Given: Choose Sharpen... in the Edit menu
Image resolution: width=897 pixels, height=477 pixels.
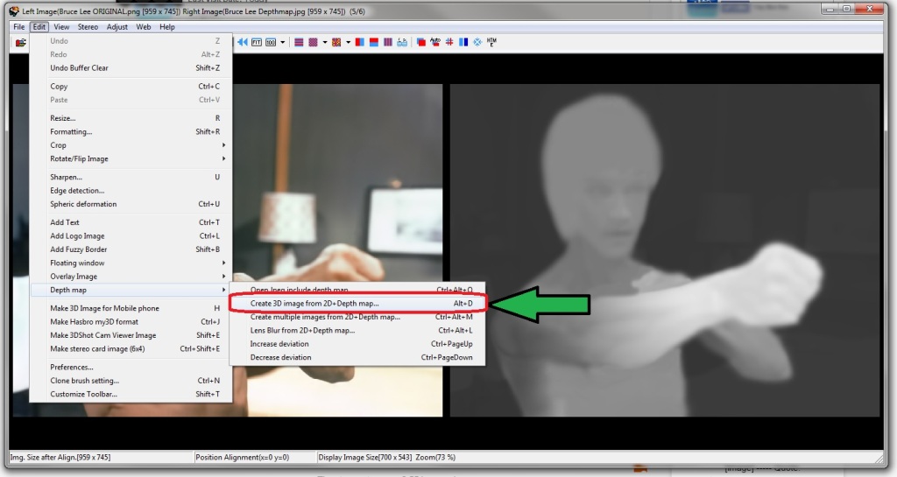Looking at the screenshot, I should 131,177.
